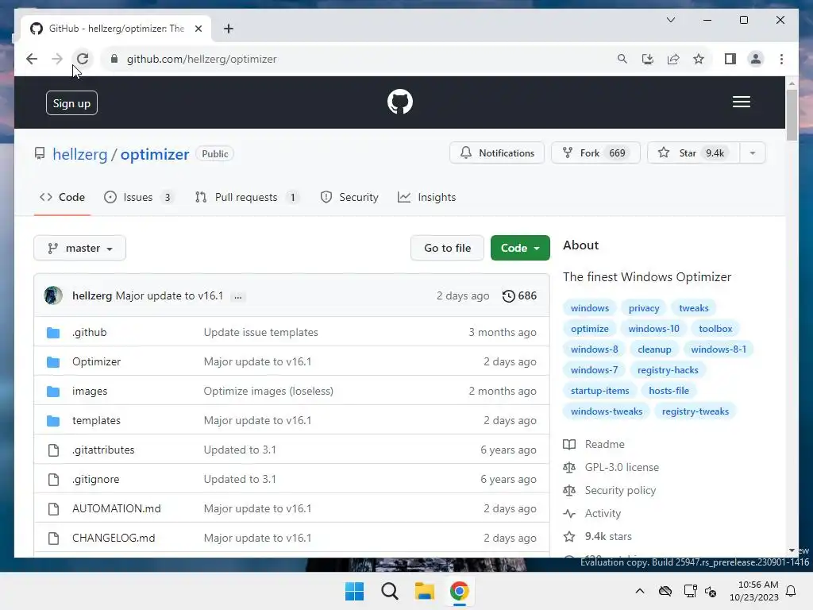Open the GPL-3.0 license link
The height and width of the screenshot is (610, 813).
[611, 467]
